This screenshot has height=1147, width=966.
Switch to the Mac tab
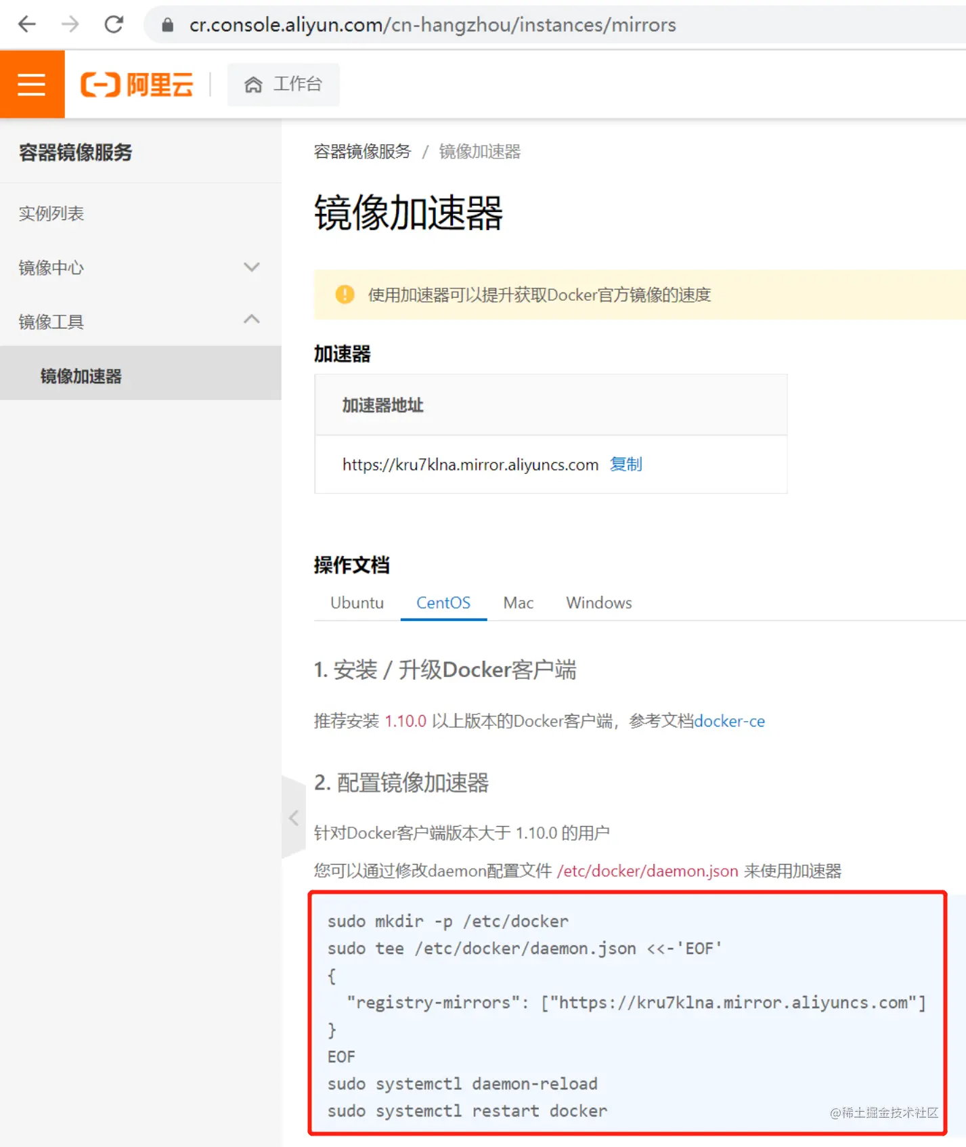click(x=519, y=603)
